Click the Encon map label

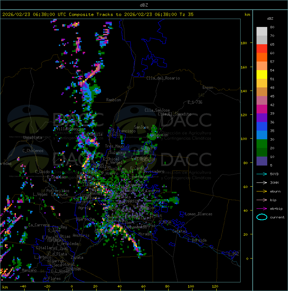pos(208,87)
